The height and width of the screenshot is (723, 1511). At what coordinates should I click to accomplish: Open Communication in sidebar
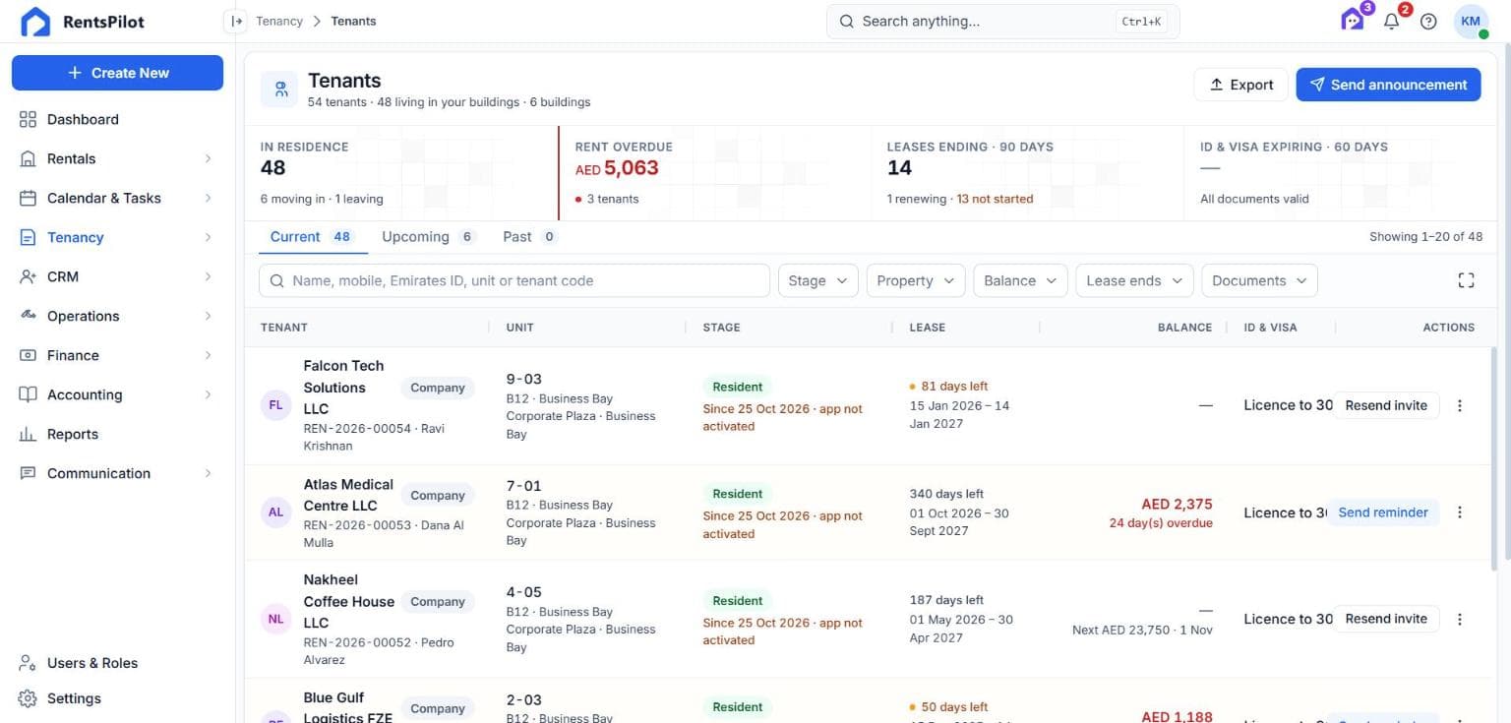(117, 473)
